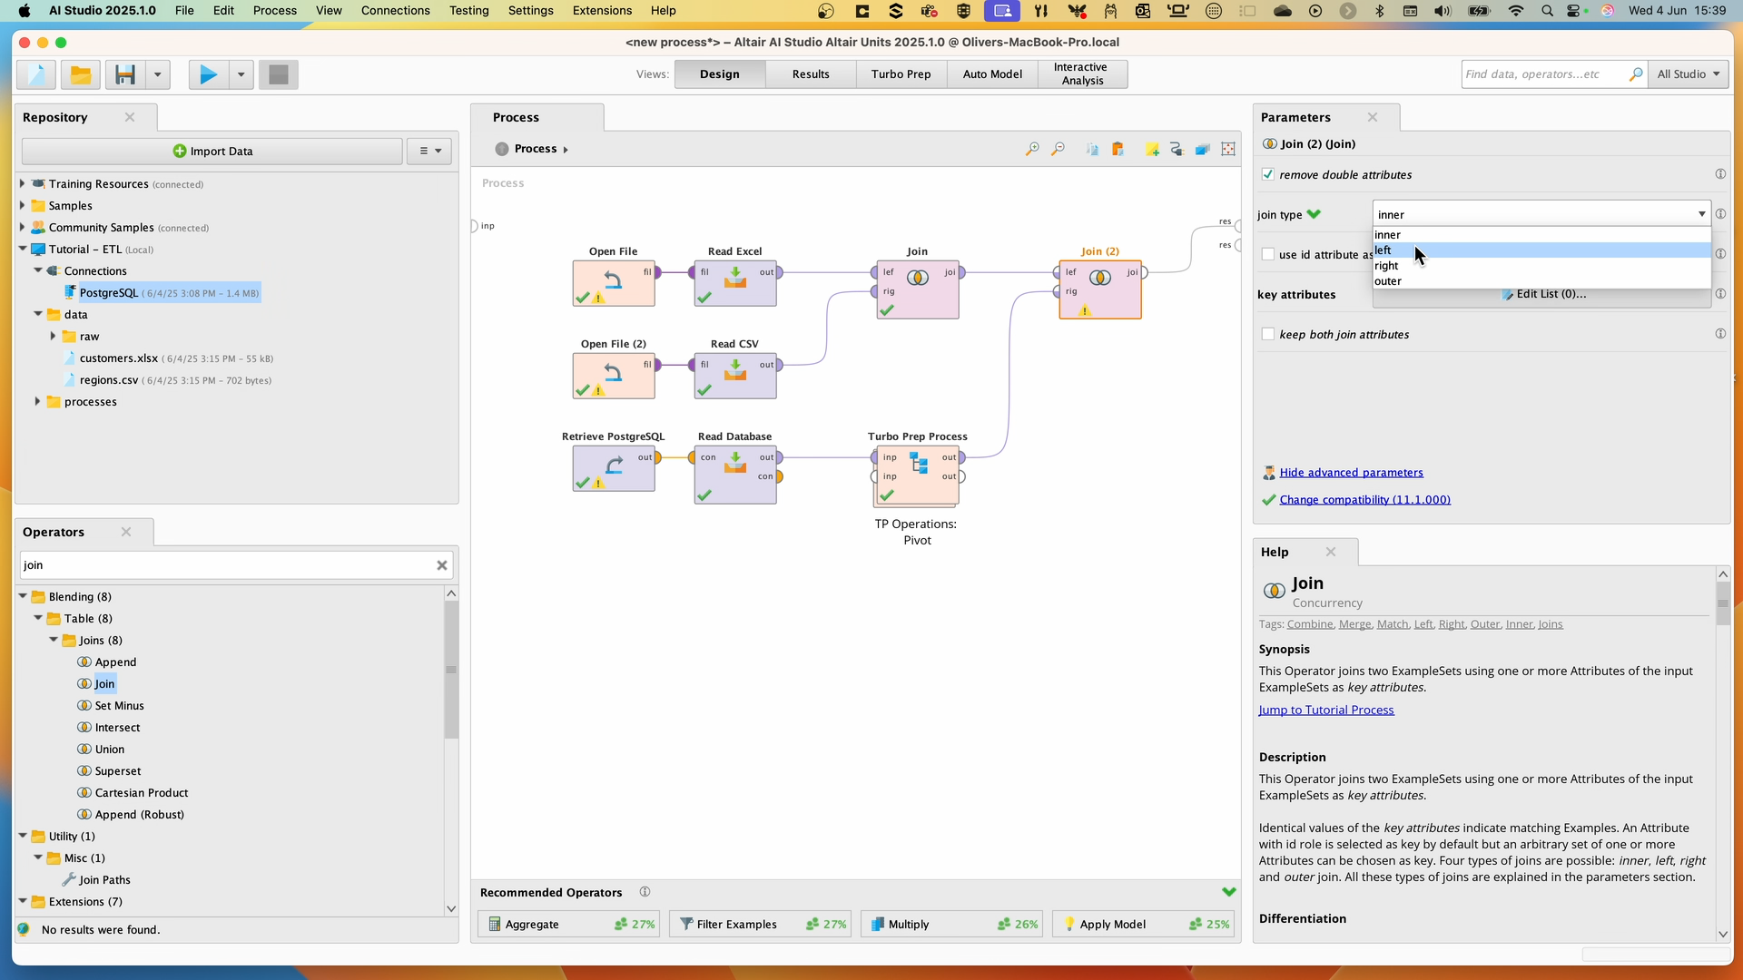Save the current process
Image resolution: width=1743 pixels, height=980 pixels.
[125, 74]
